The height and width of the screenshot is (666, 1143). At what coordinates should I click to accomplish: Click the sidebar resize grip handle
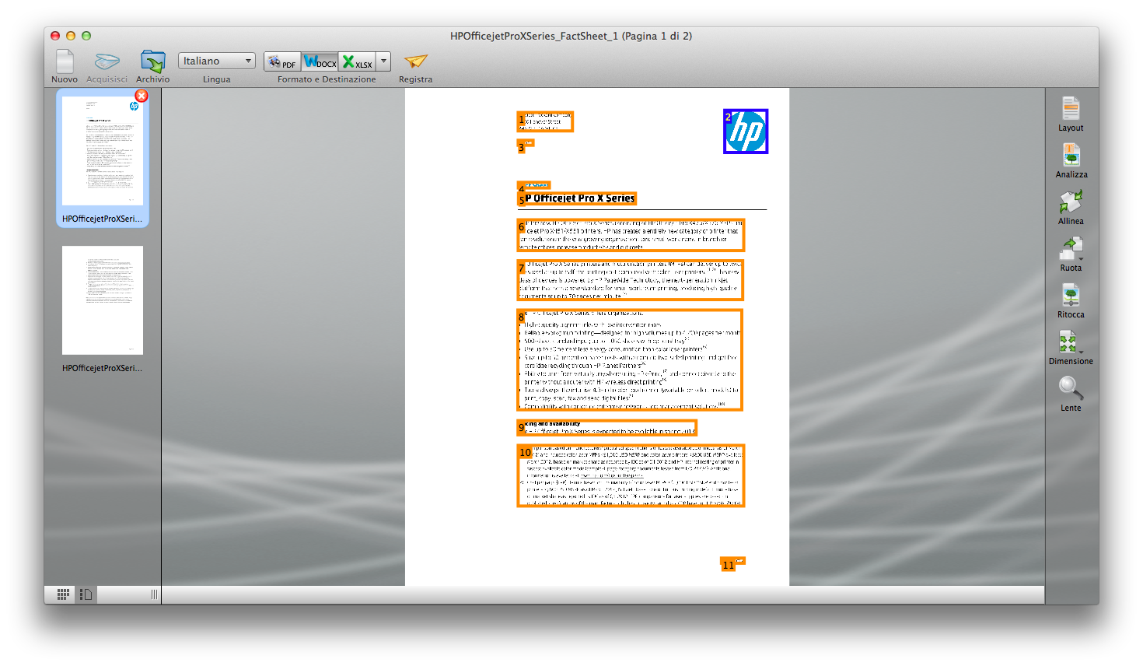(154, 594)
